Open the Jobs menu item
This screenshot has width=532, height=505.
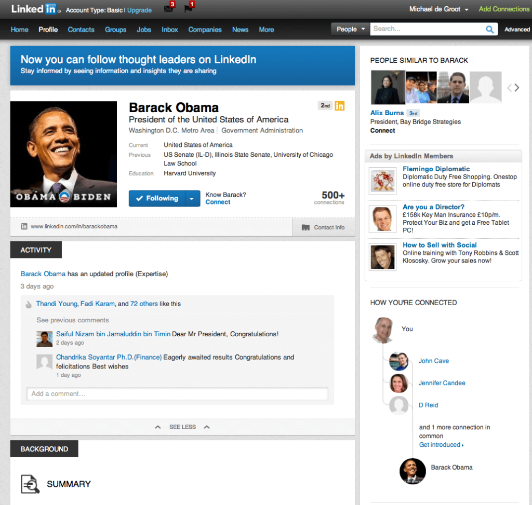(x=144, y=30)
